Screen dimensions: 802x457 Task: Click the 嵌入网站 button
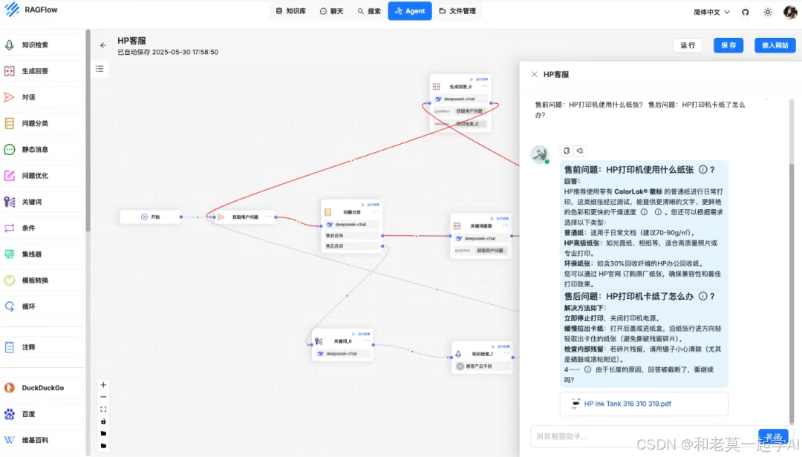(775, 45)
